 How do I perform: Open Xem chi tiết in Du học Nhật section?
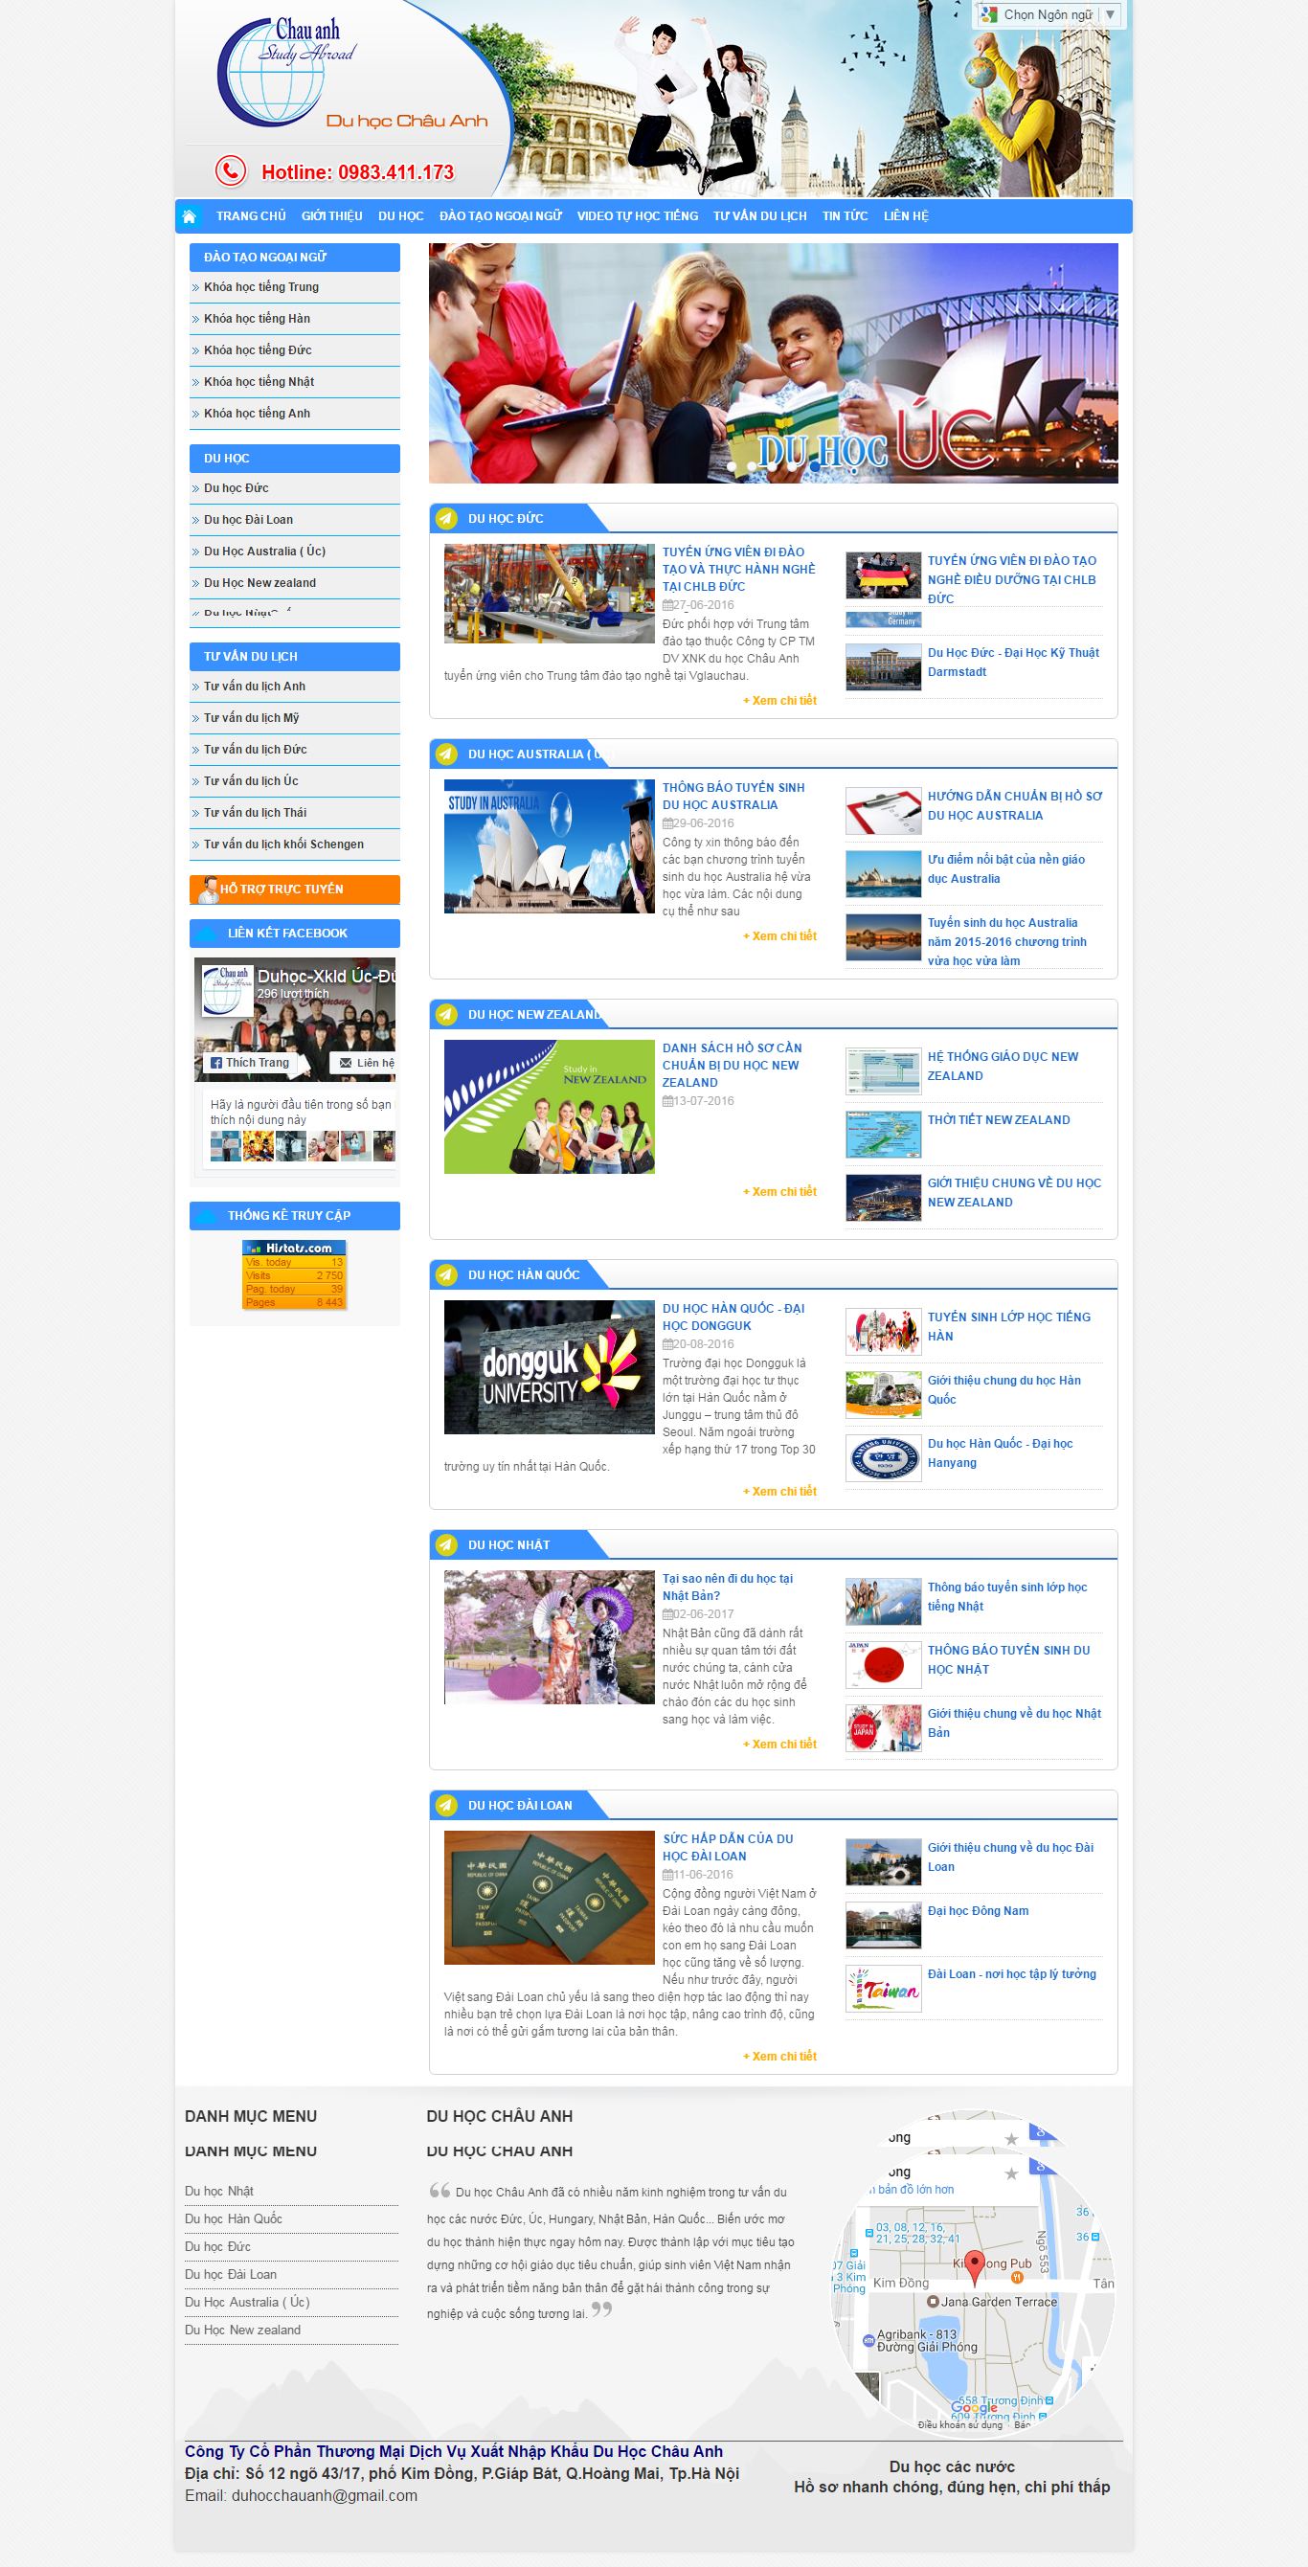click(780, 1744)
